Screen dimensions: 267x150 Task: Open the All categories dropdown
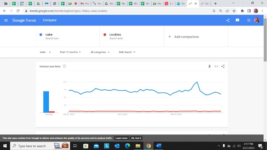point(100,52)
